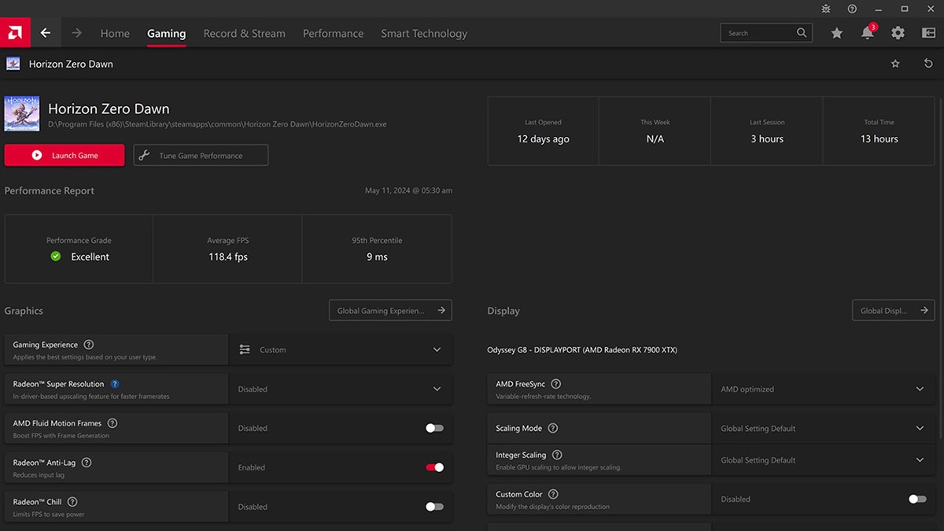Toggle AMD Fluid Motion Frames switch
Viewport: 944px width, 531px height.
[435, 428]
